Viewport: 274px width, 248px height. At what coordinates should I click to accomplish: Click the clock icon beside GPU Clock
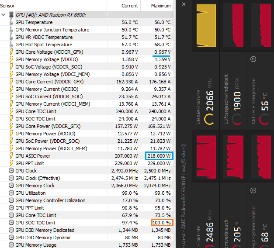[x=11, y=171]
